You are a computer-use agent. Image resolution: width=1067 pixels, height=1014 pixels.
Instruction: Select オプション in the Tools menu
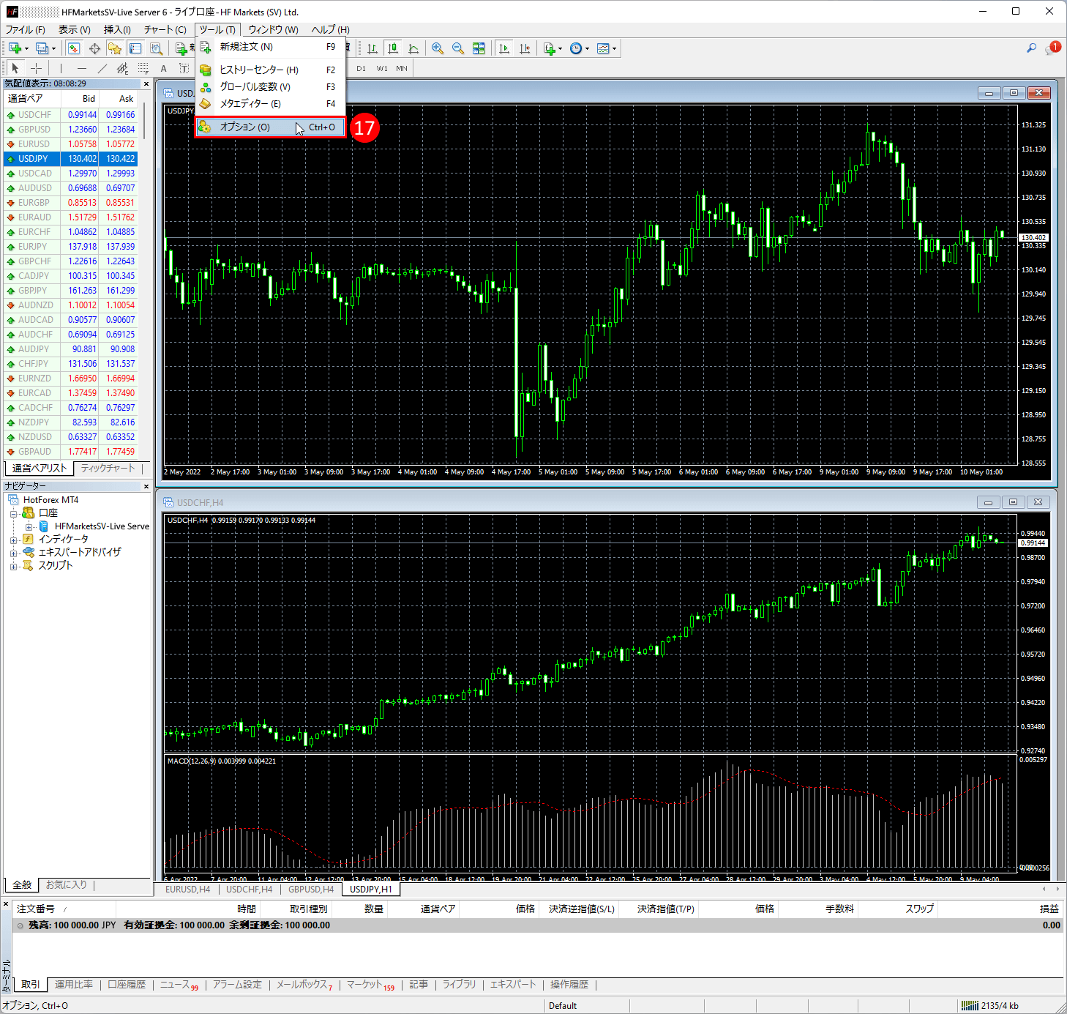(x=245, y=127)
